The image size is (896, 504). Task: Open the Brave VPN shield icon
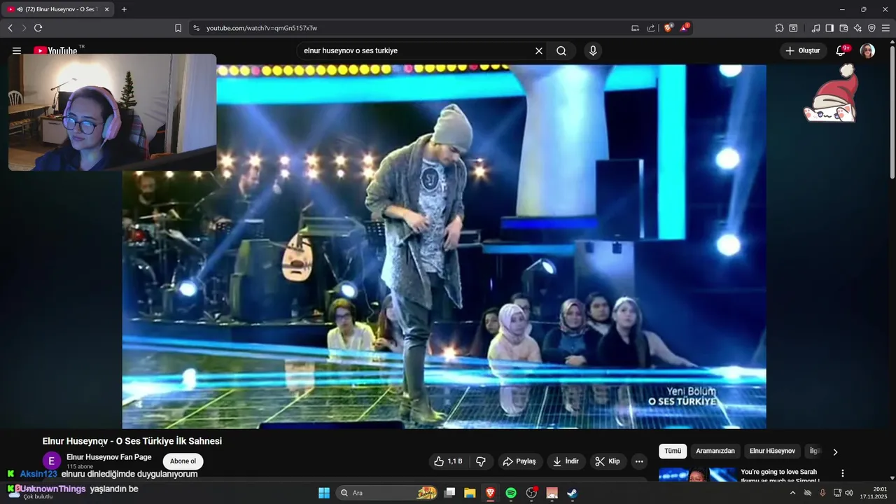pos(871,28)
